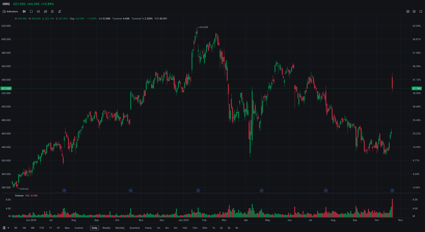The image size is (425, 232).
Task: Click the chart overlay icon next to VS
Action: click(45, 12)
